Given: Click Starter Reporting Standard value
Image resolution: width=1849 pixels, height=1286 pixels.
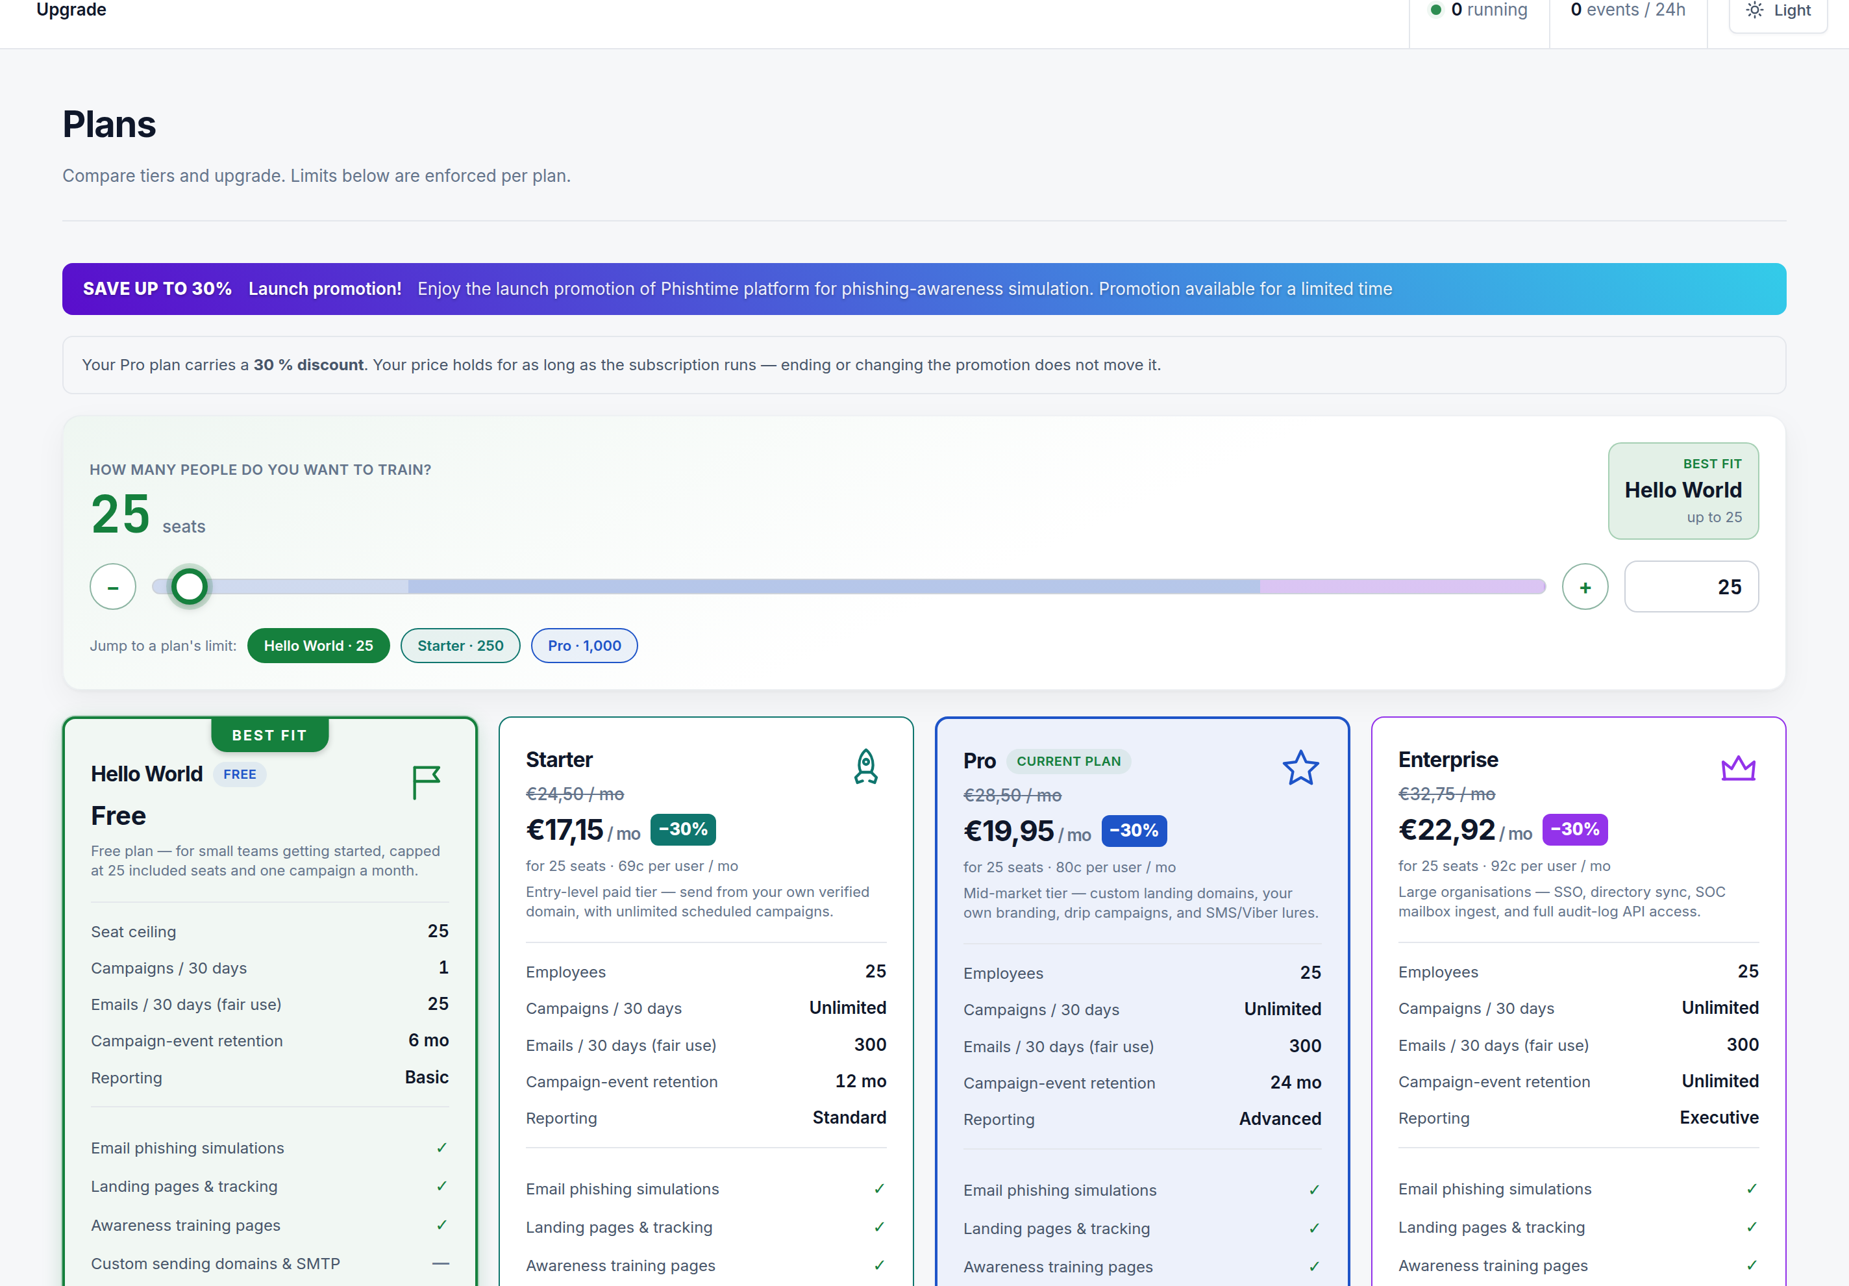Looking at the screenshot, I should (x=849, y=1118).
